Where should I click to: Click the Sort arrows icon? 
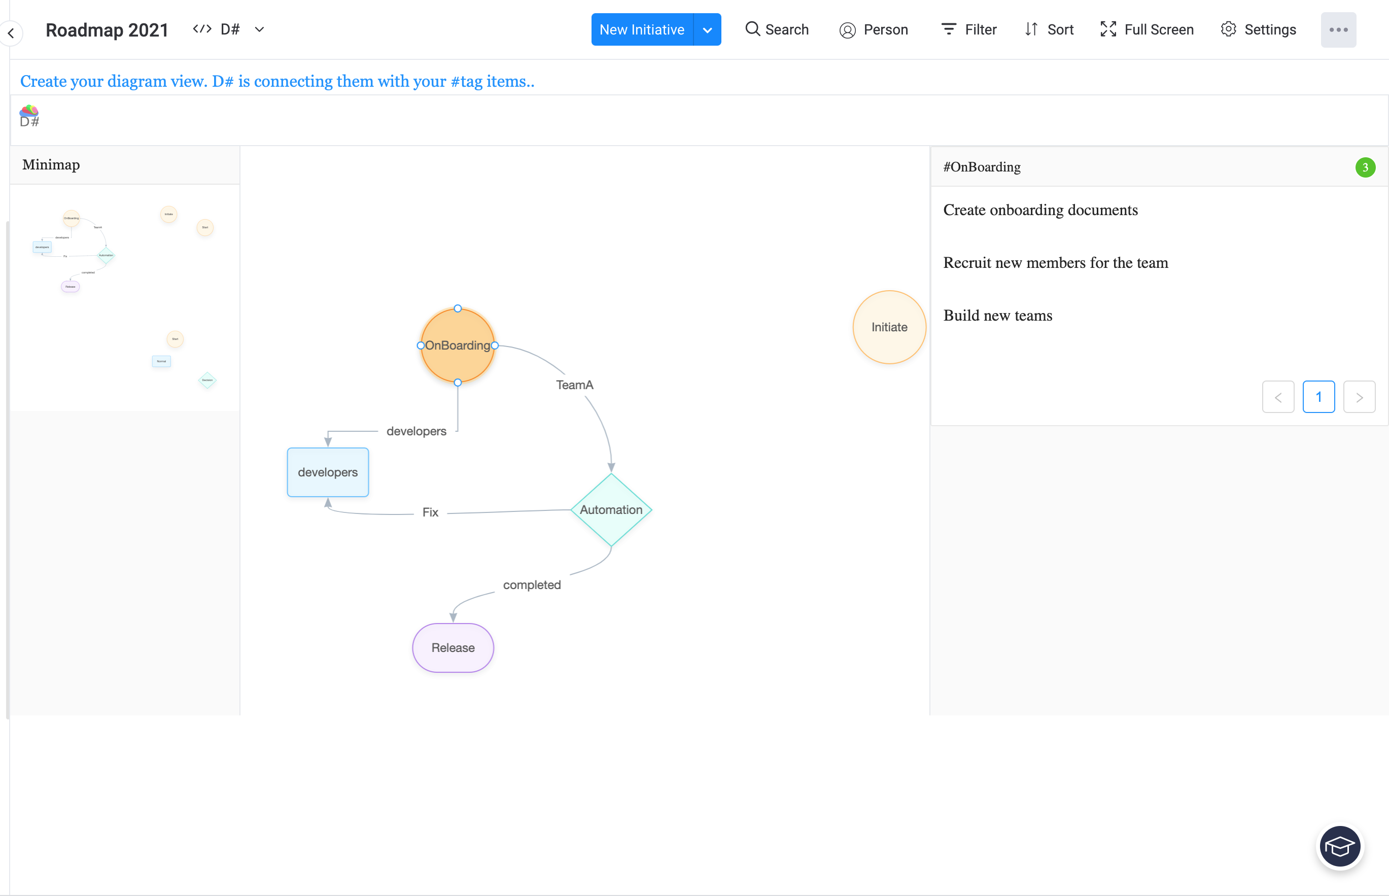1031,29
